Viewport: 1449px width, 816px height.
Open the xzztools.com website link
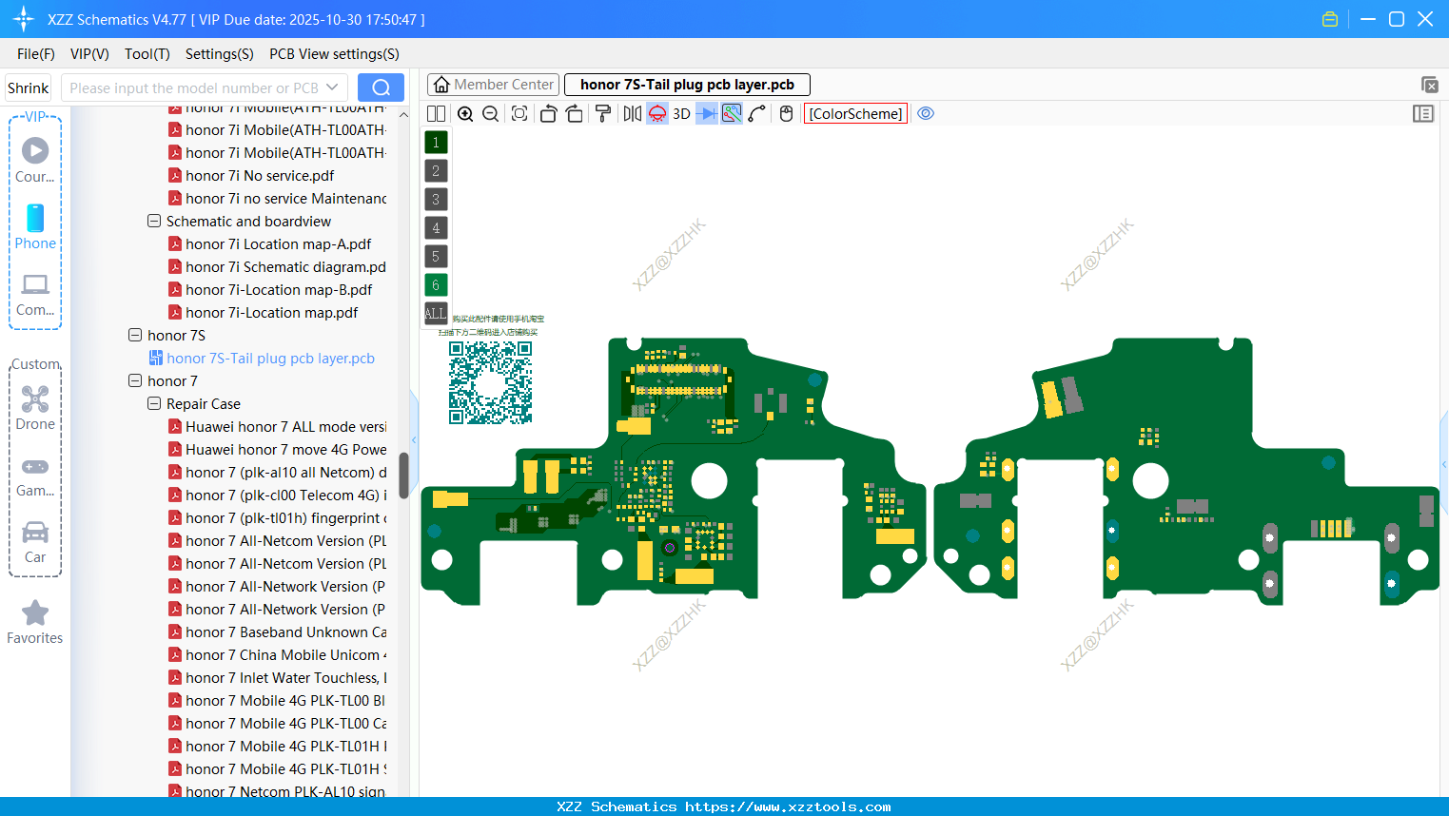pos(788,806)
